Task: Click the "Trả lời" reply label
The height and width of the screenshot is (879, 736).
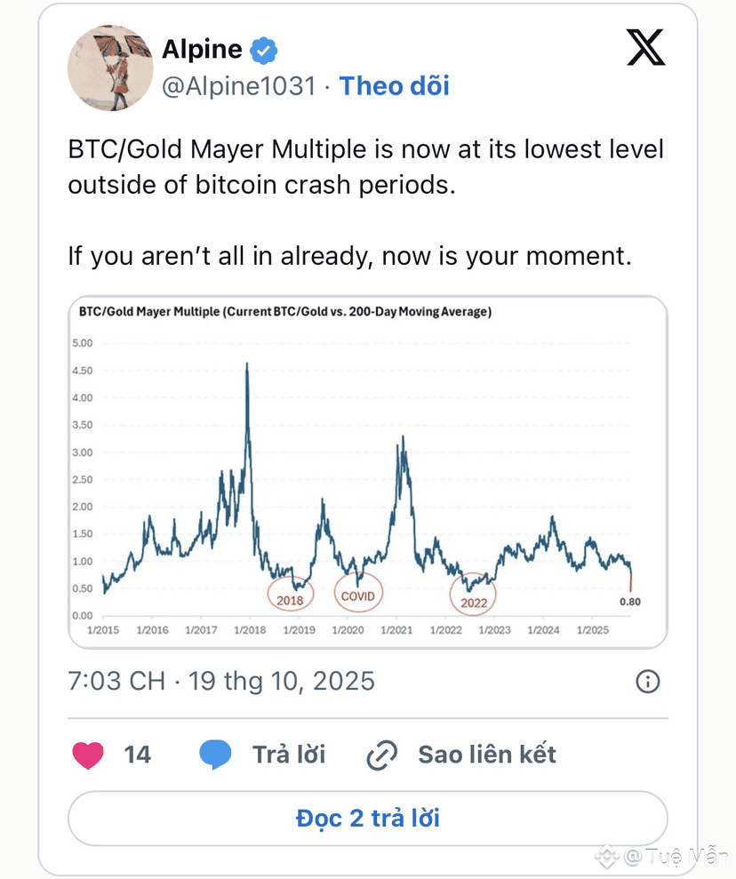Action: coord(289,755)
